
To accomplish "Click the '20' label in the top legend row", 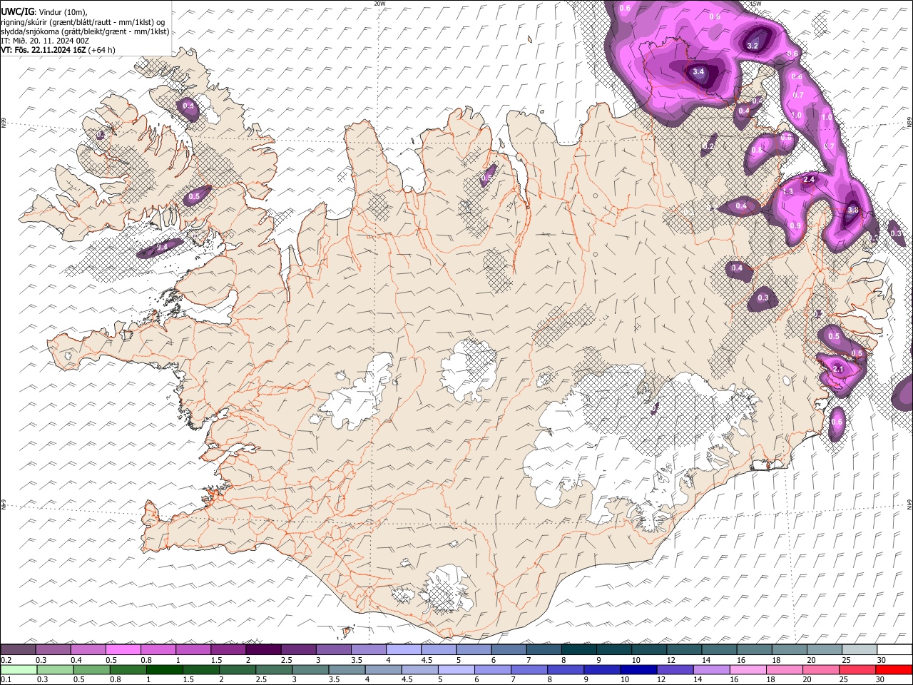I will (812, 660).
